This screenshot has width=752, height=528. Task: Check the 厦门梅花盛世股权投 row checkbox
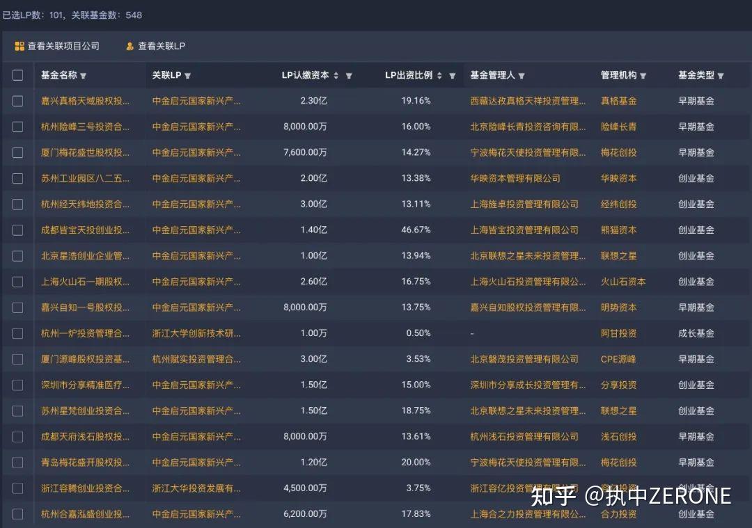[17, 153]
